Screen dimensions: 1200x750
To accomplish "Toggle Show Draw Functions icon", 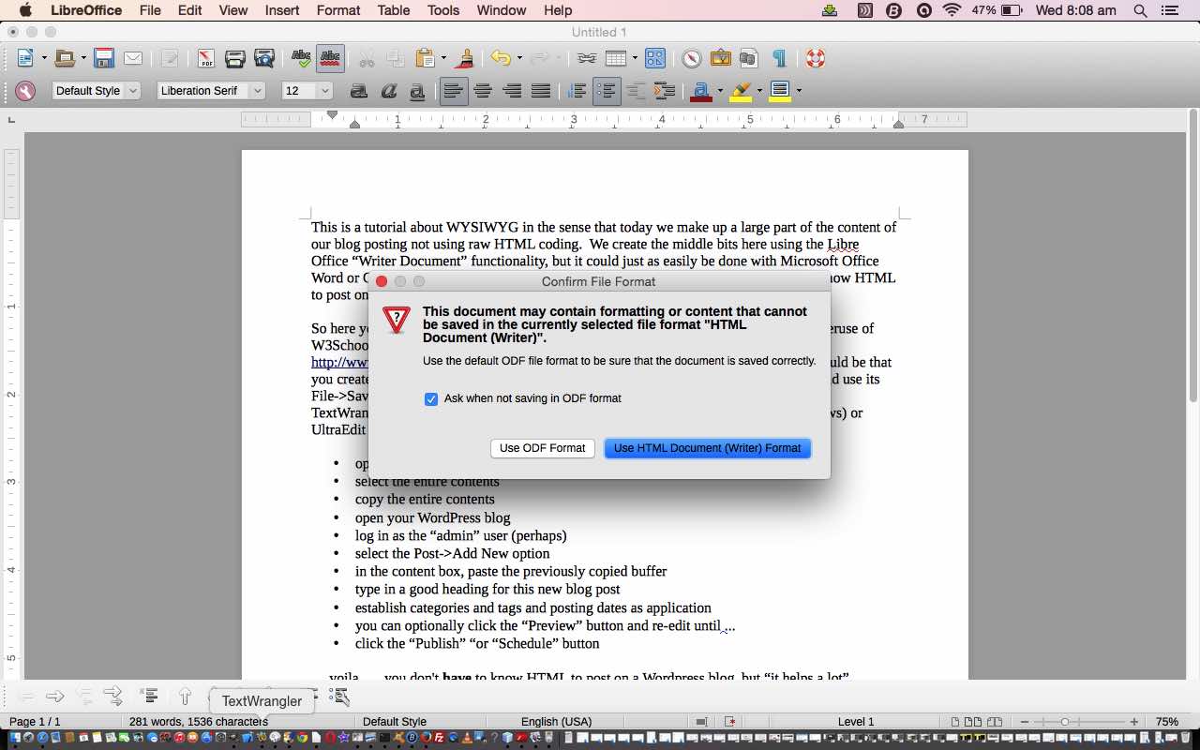I will tap(654, 58).
